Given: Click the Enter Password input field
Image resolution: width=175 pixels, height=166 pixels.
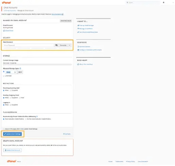Looking at the screenshot, I should coord(29,45).
